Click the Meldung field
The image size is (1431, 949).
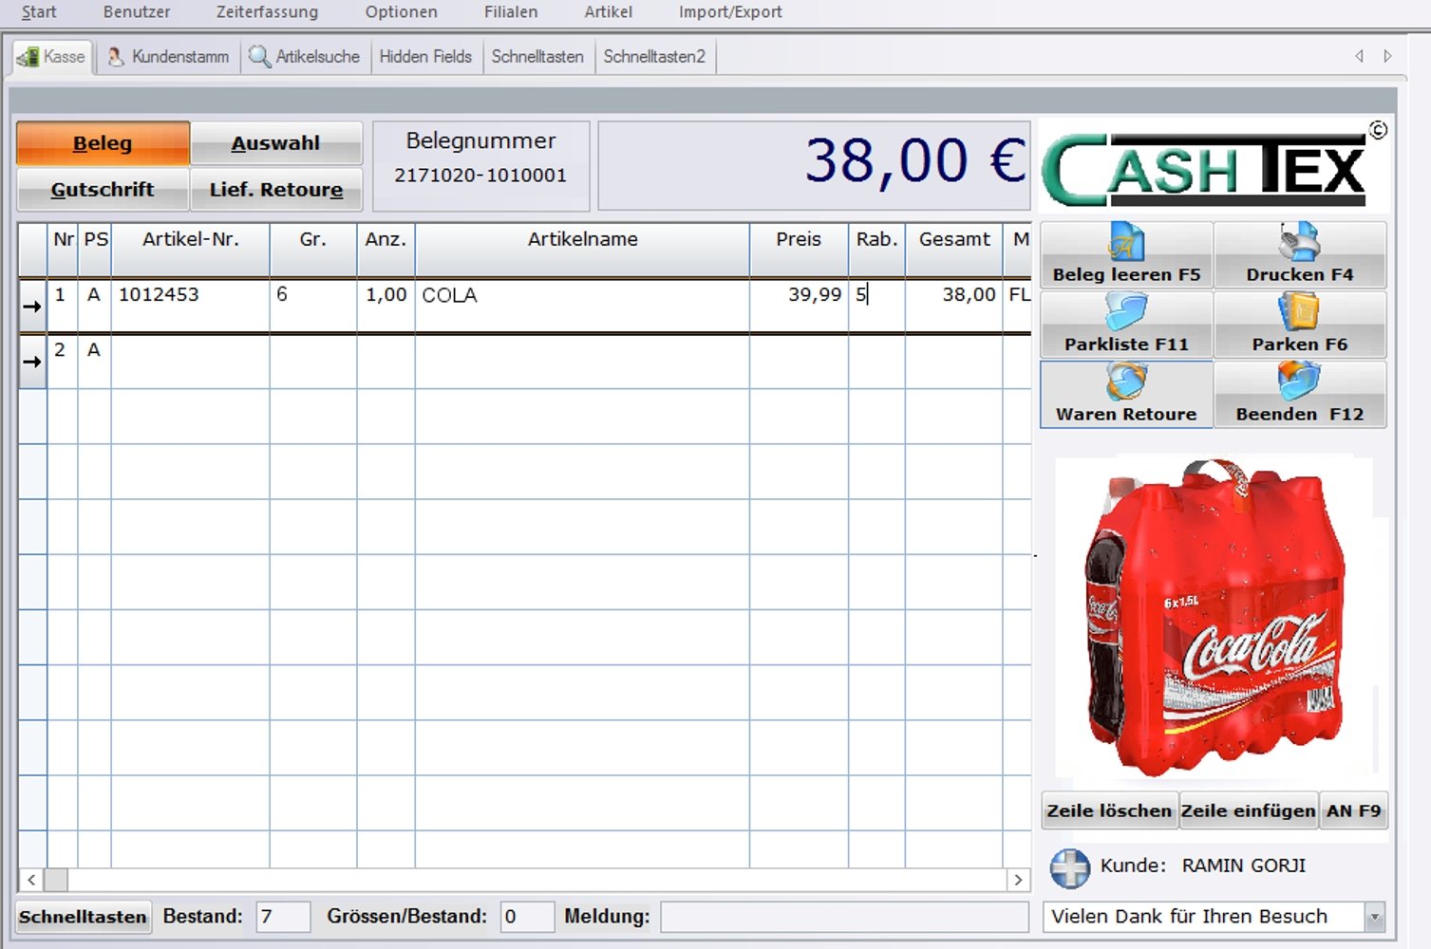pos(845,917)
